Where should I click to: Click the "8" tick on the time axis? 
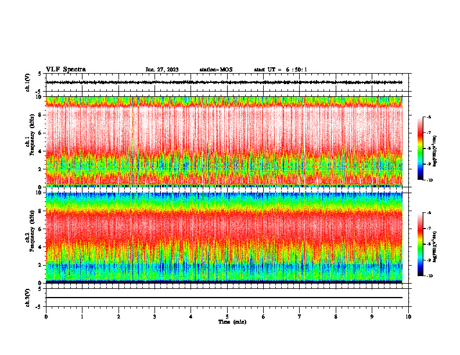click(336, 317)
